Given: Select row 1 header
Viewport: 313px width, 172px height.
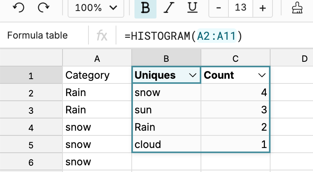Looking at the screenshot, I should (x=31, y=76).
